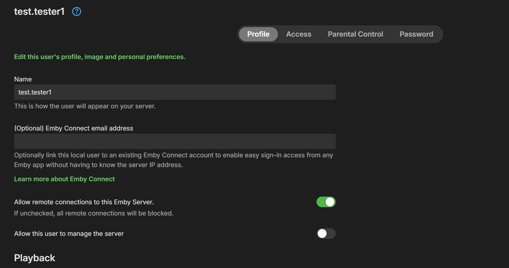Switch to the Access tab
Image resolution: width=509 pixels, height=268 pixels.
299,34
